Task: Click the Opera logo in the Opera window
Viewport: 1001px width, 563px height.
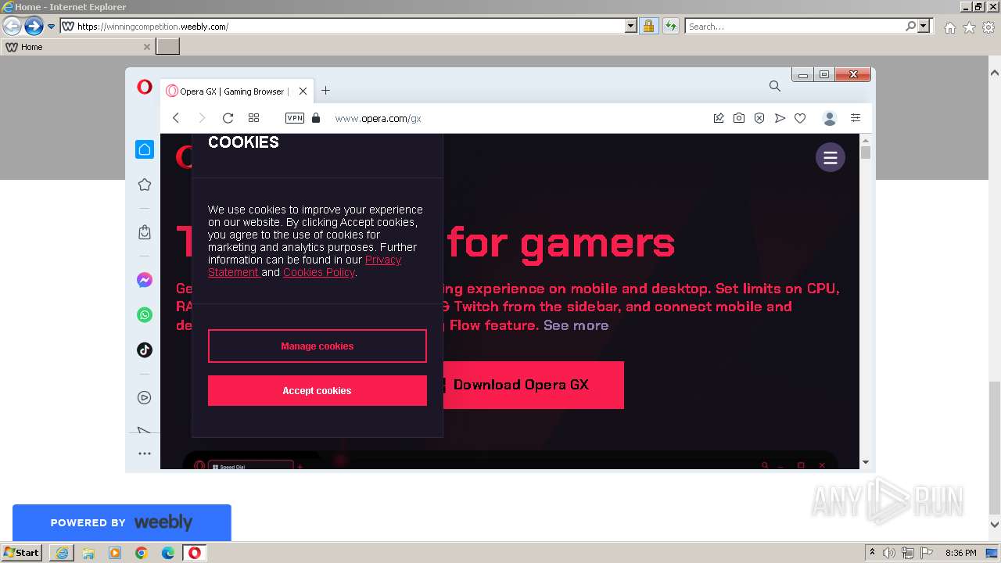Action: (x=145, y=87)
